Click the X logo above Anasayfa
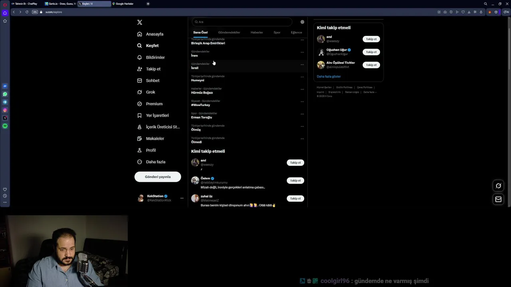Image resolution: width=511 pixels, height=287 pixels. tap(139, 22)
